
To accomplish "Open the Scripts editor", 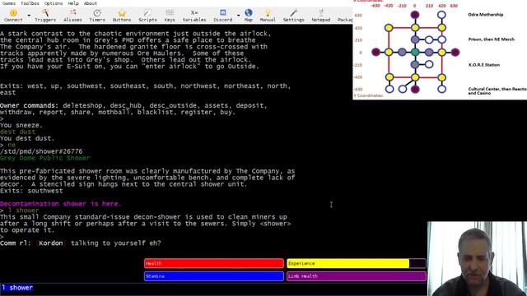I will [147, 16].
